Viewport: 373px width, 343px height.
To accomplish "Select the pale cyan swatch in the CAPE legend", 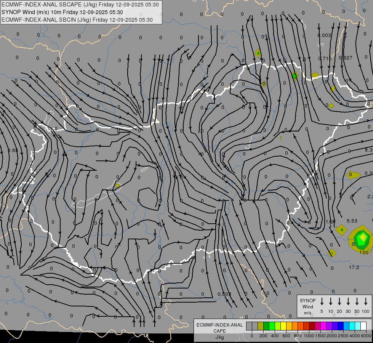I will [x=357, y=326].
